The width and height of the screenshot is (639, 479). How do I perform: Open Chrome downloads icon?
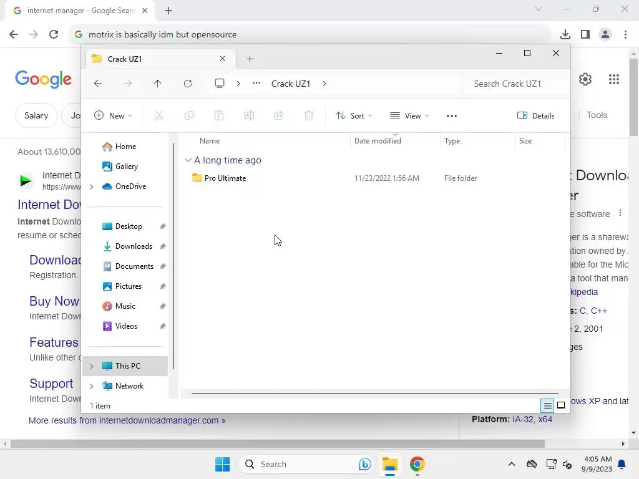click(x=565, y=34)
